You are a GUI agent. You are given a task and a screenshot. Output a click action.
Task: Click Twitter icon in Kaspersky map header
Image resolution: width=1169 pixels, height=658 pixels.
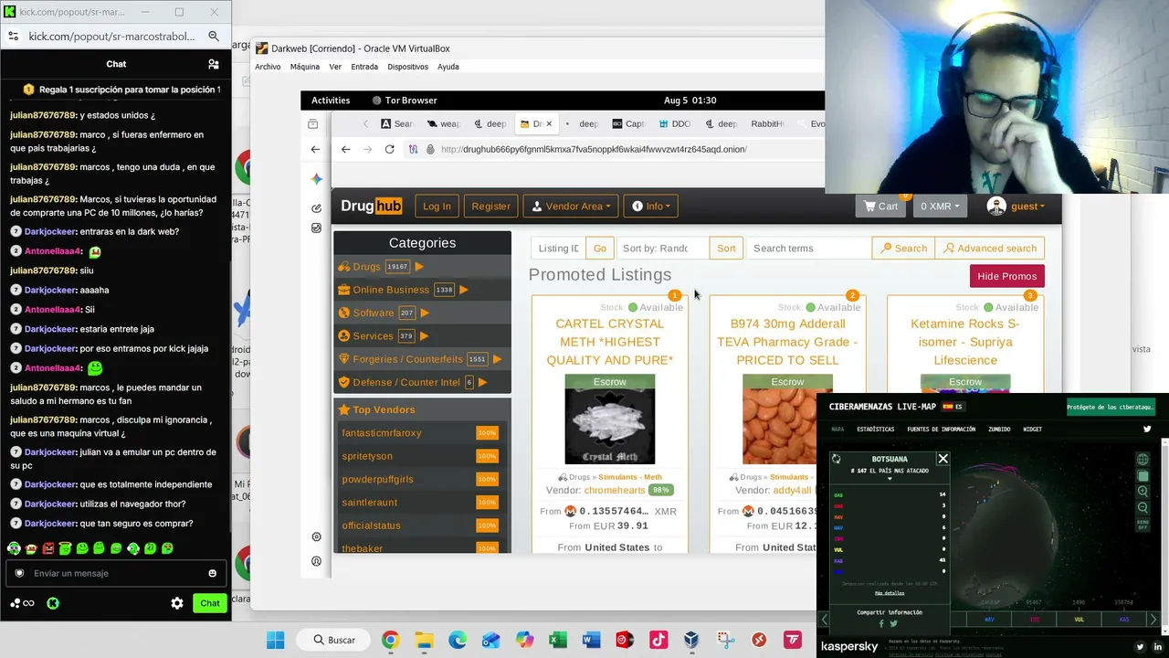[1148, 429]
